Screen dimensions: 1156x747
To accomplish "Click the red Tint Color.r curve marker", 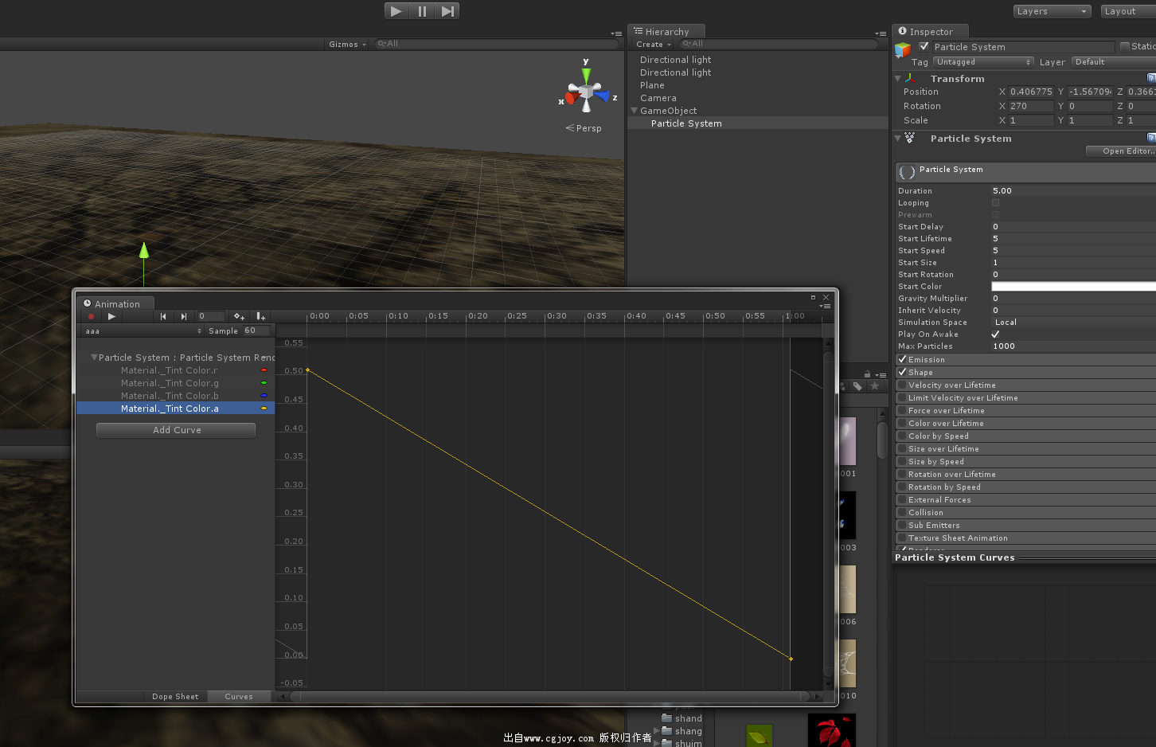I will pos(264,370).
